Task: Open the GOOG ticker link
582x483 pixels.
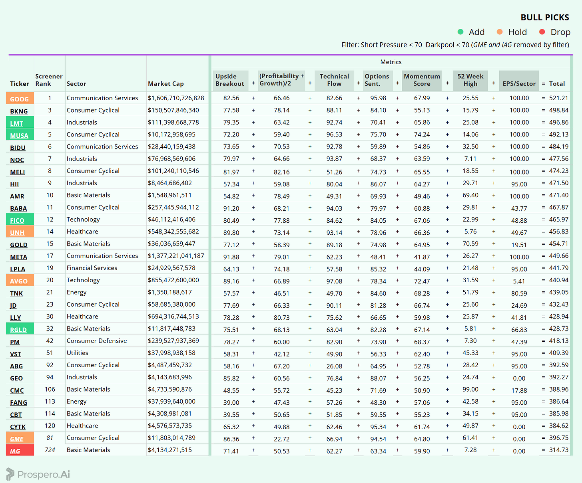Action: tap(19, 99)
